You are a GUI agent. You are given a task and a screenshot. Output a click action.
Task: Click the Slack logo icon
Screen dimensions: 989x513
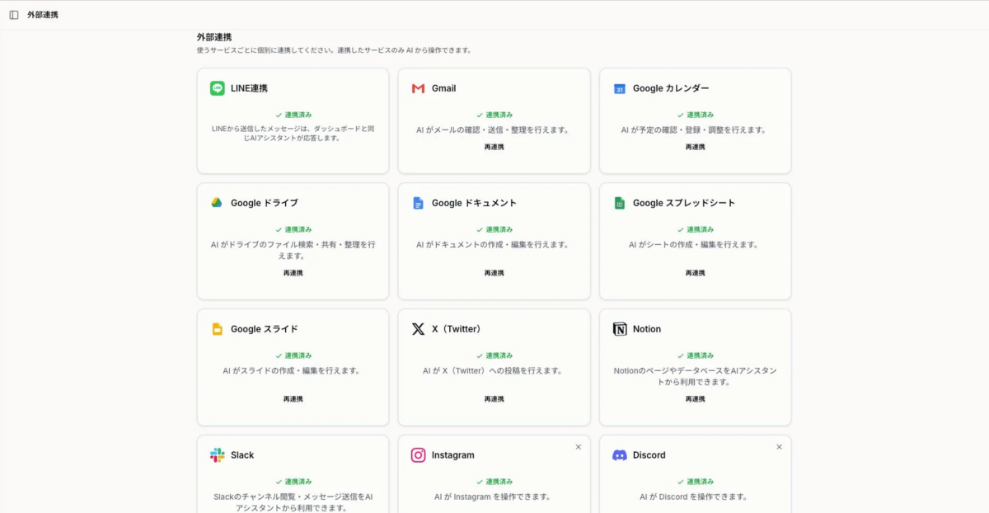217,455
